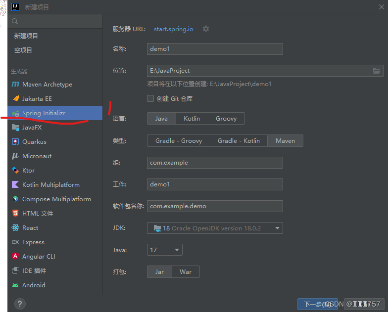Viewport: 388px width, 312px height.
Task: Click the artifact field demo1
Action: pos(215,184)
